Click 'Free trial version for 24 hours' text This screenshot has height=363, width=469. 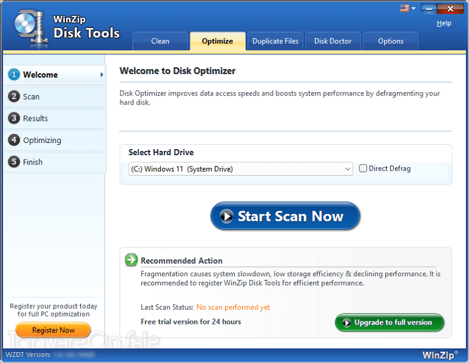click(191, 321)
